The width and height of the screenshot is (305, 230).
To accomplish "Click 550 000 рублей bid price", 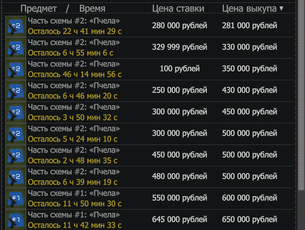I will (x=180, y=198).
